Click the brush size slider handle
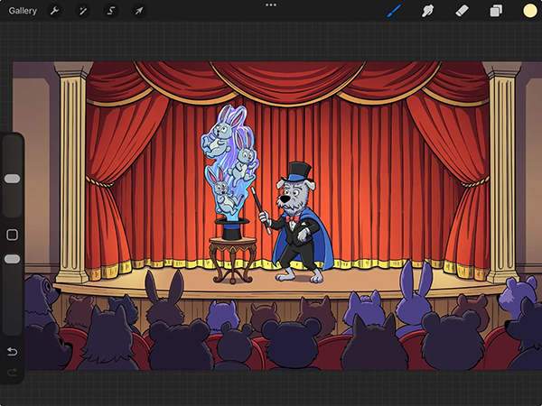Viewport: 542px width, 406px height. coord(13,179)
